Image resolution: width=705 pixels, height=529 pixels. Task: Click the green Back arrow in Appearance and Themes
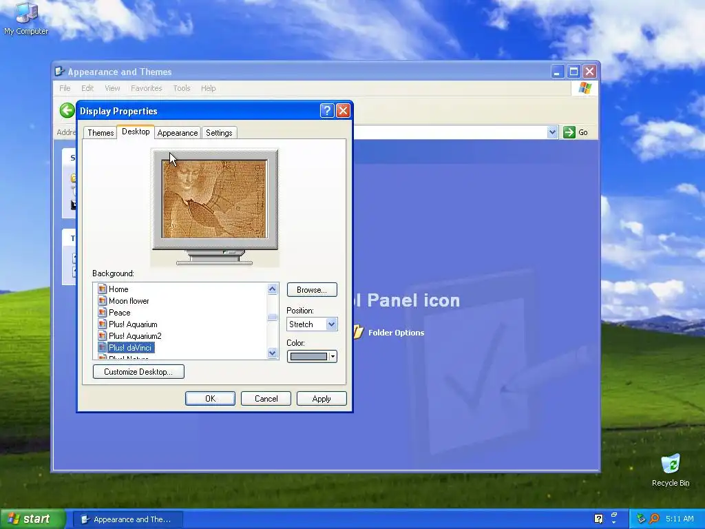coord(67,110)
